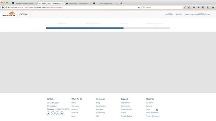The height and width of the screenshot is (121, 216).
Task: Open the Network footer link
Action: (x=75, y=113)
